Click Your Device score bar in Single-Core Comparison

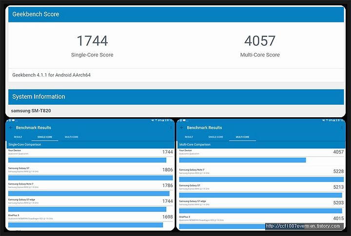click(87, 160)
